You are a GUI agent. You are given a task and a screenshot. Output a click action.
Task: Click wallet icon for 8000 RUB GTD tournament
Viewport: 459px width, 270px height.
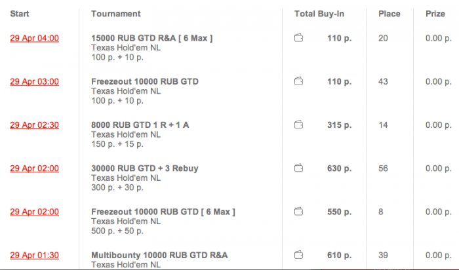pyautogui.click(x=299, y=125)
